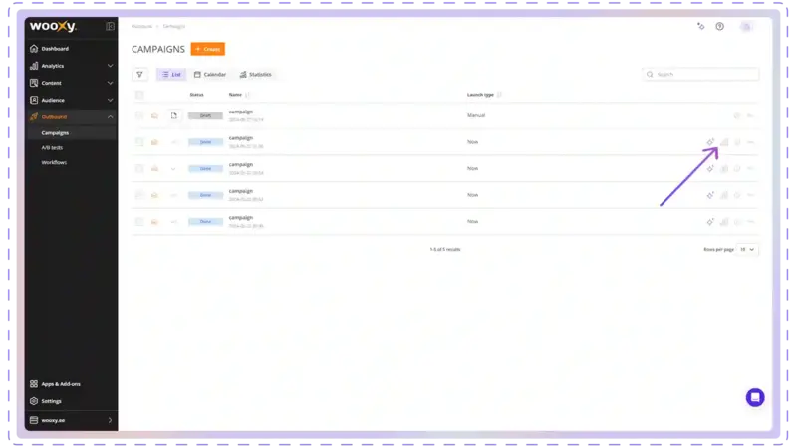The image size is (797, 448).
Task: Go to A/B tests in the sidebar
Action: click(53, 147)
